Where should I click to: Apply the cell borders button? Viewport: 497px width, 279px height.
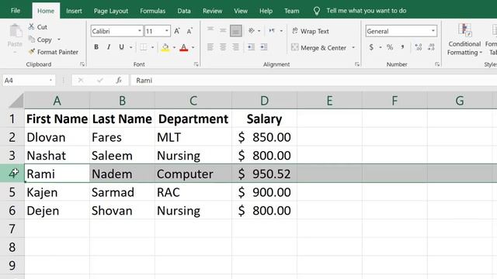[x=143, y=47]
